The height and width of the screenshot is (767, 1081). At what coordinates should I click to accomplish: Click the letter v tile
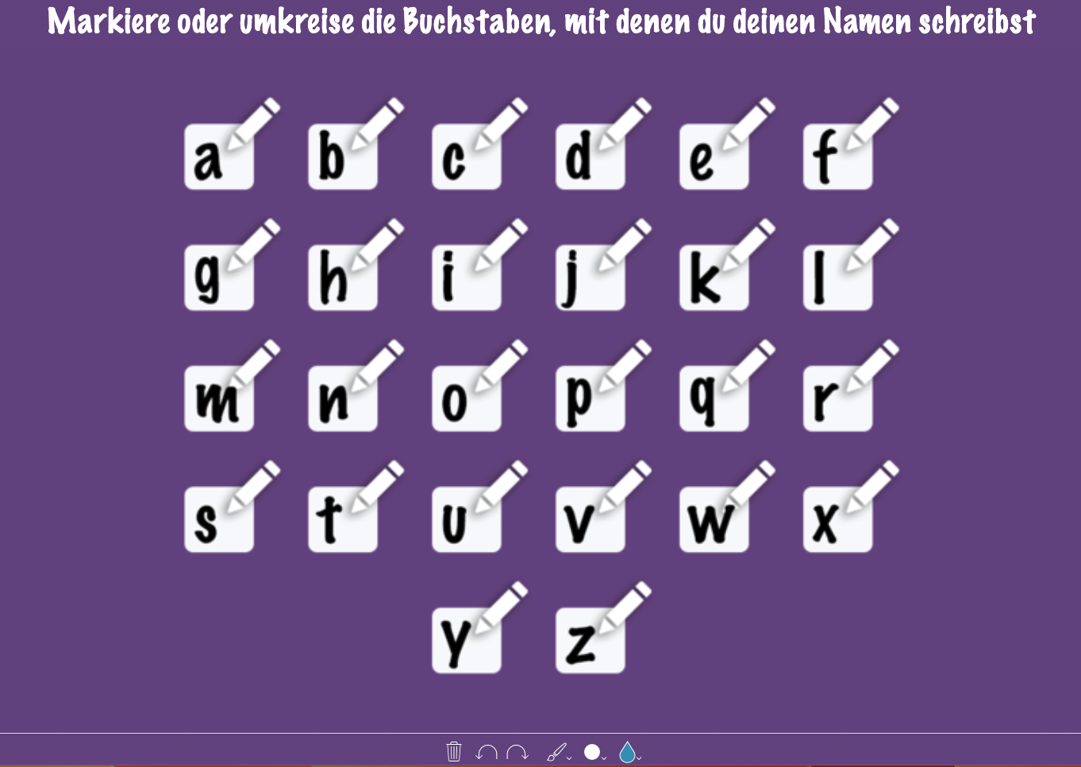[591, 519]
